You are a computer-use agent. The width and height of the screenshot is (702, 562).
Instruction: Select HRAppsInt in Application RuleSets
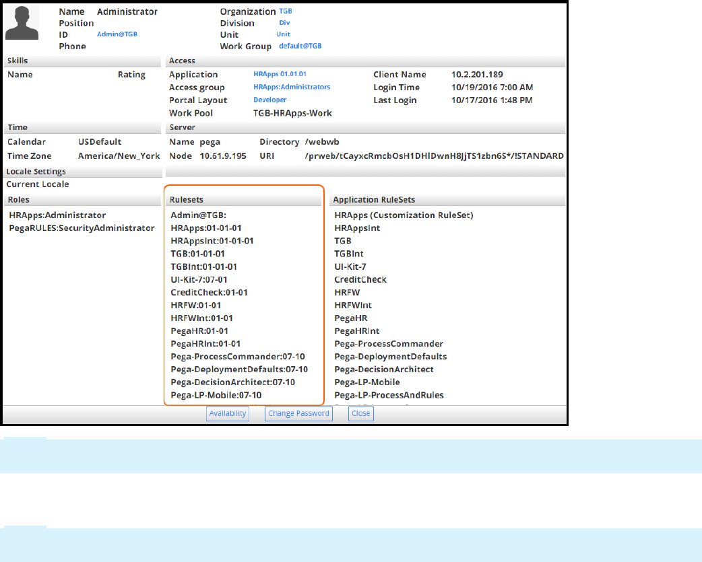pyautogui.click(x=357, y=228)
